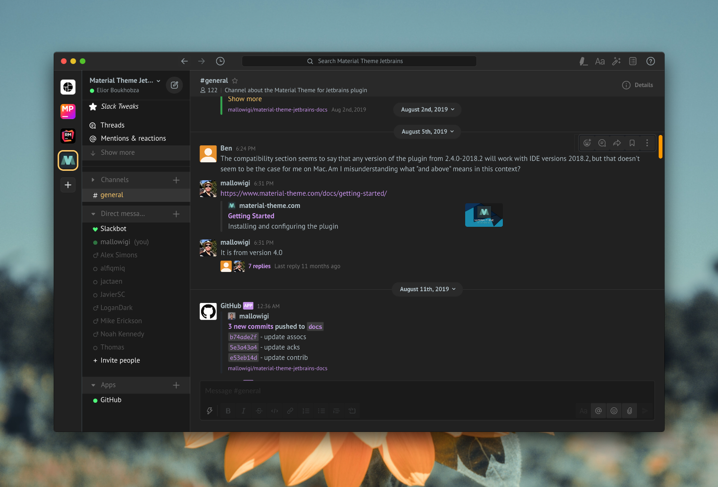The image size is (718, 487).
Task: Click Search Material Theme Jetbrains field
Action: [359, 61]
